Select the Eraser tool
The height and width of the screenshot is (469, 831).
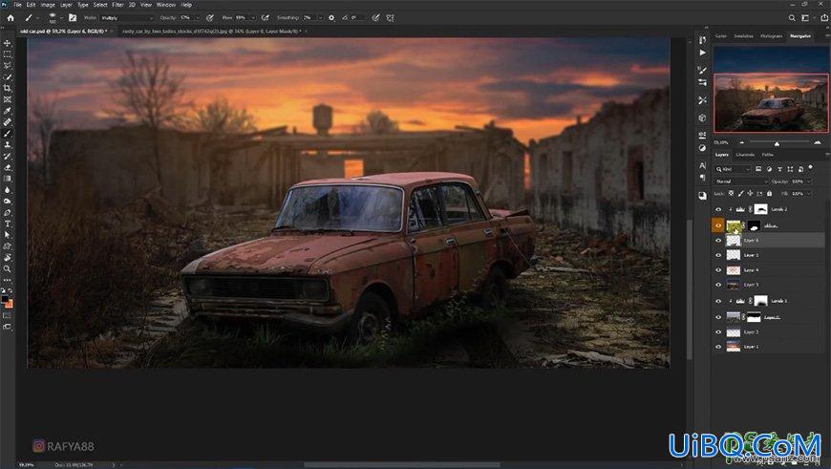8,167
